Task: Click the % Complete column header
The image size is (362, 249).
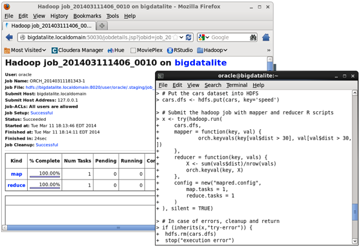Action: point(45,161)
